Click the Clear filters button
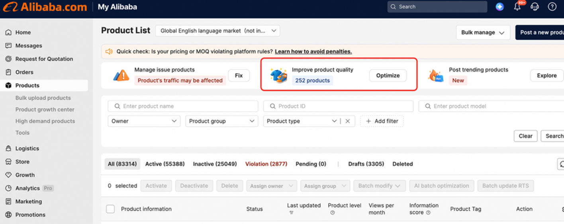 coord(525,136)
